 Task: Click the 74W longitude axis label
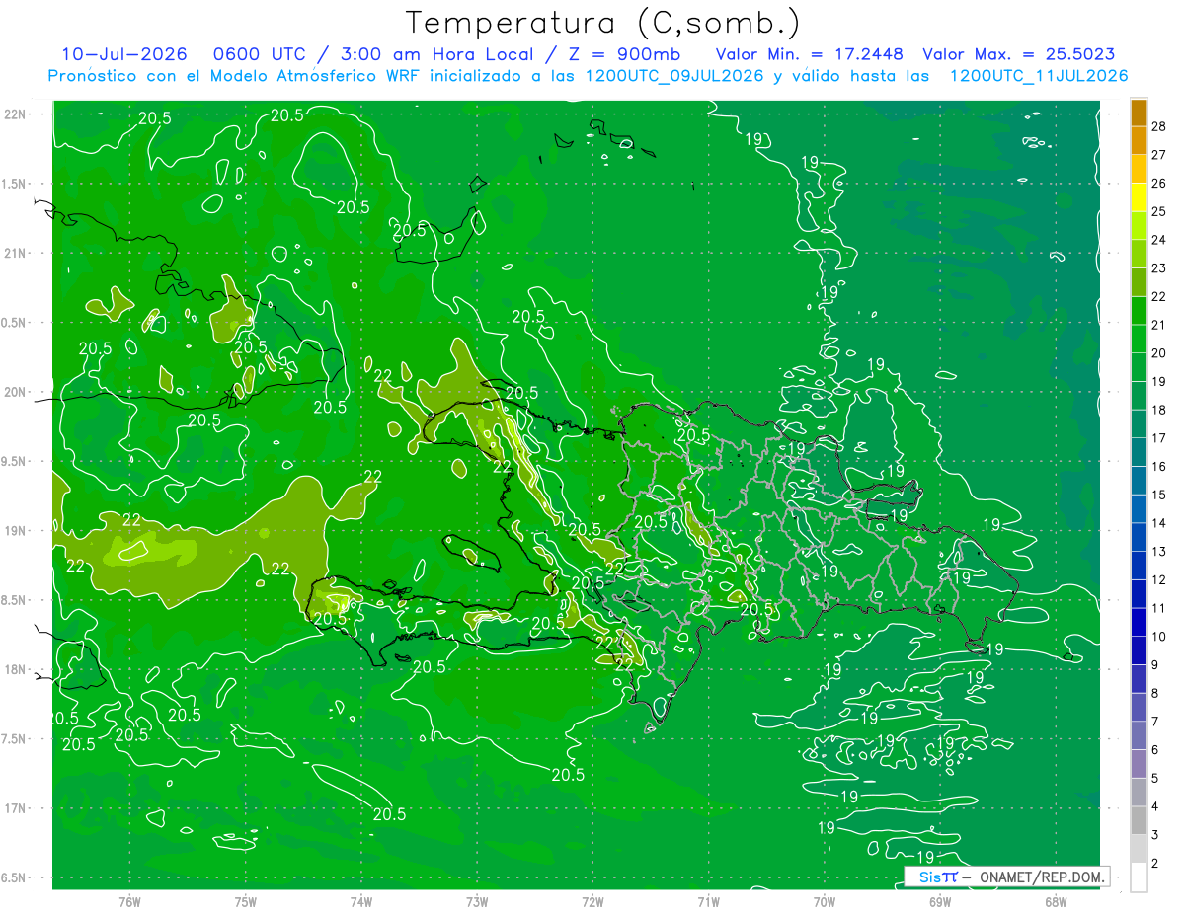361,902
